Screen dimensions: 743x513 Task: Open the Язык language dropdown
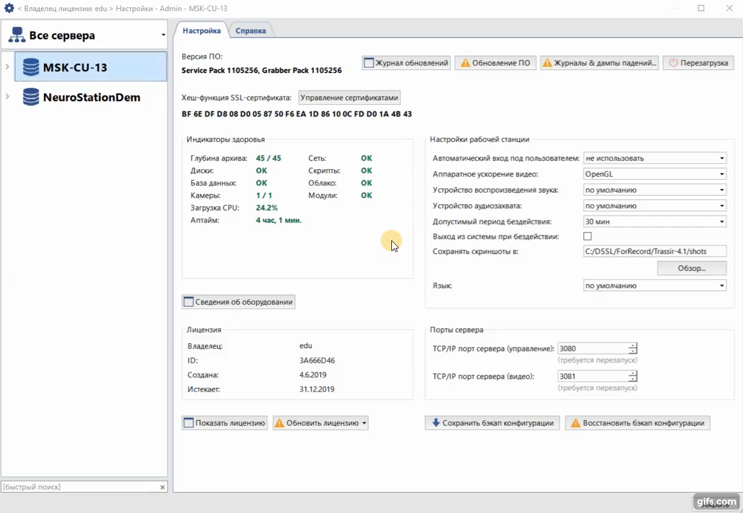point(655,286)
